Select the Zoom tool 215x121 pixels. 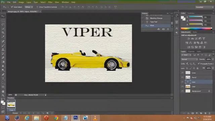click(x=3, y=95)
